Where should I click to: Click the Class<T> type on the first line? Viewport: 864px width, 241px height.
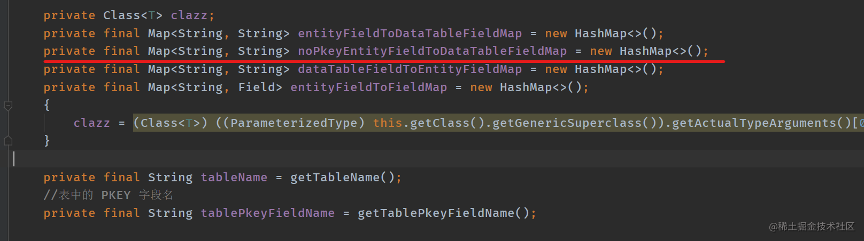133,15
